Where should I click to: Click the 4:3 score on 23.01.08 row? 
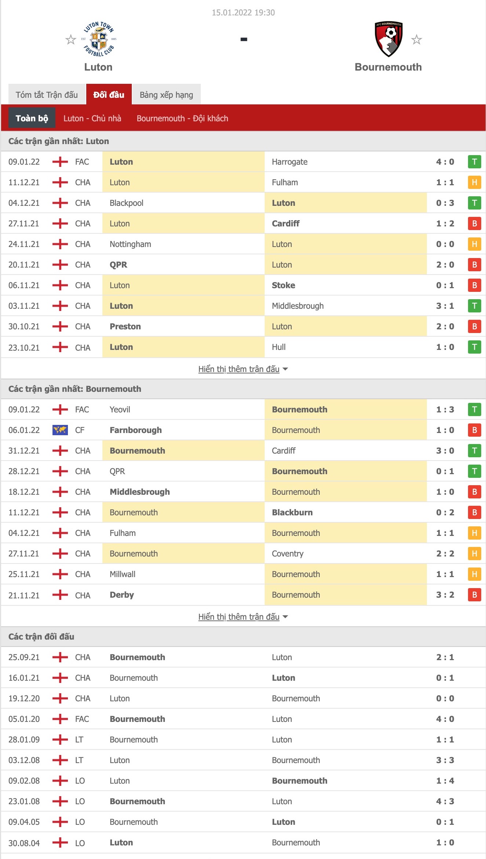pos(445,801)
